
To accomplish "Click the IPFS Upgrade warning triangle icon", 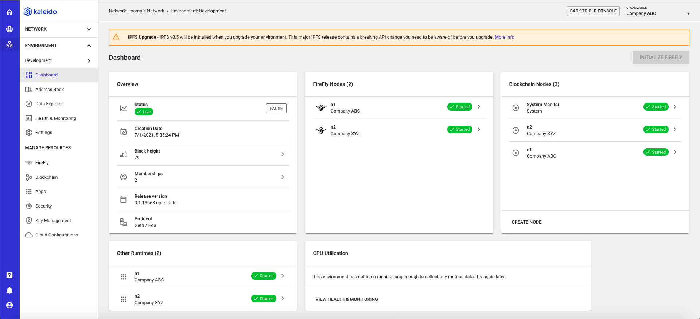I will (116, 37).
